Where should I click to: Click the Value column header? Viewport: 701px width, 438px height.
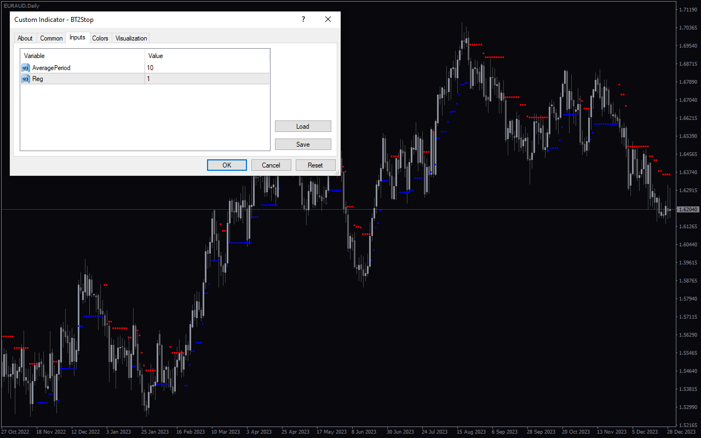[208, 56]
